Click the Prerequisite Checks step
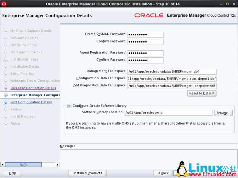Image resolution: width=238 pixels, height=178 pixels. [26, 52]
